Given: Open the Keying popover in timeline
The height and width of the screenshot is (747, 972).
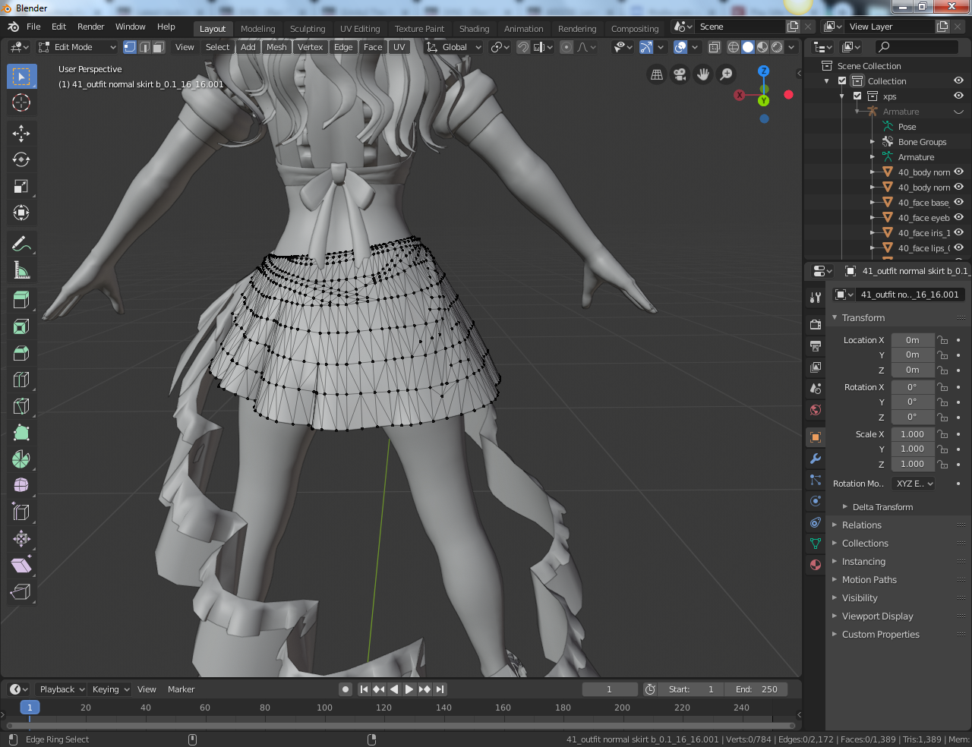Looking at the screenshot, I should (x=111, y=689).
